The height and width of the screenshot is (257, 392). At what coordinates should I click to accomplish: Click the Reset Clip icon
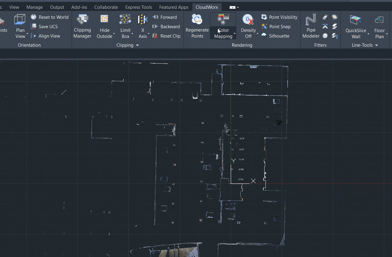155,36
